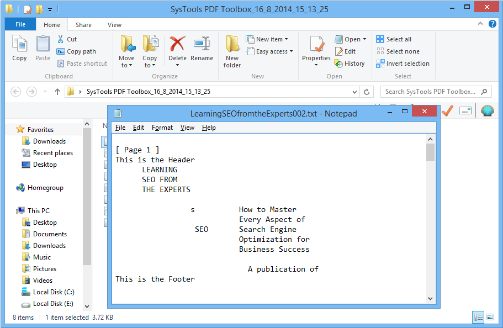This screenshot has height=328, width=503.
Task: Switch to large icons view in status bar
Action: (x=490, y=317)
